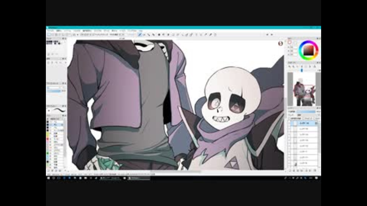367x206 pixels.
Task: Click the active paint app taskbar button
Action: [139, 178]
